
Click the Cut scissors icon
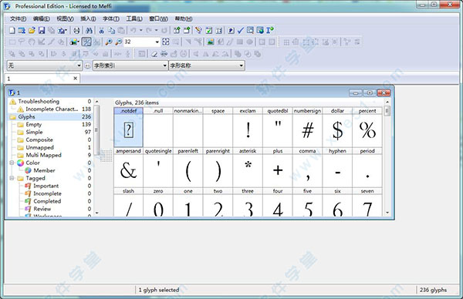pyautogui.click(x=101, y=30)
